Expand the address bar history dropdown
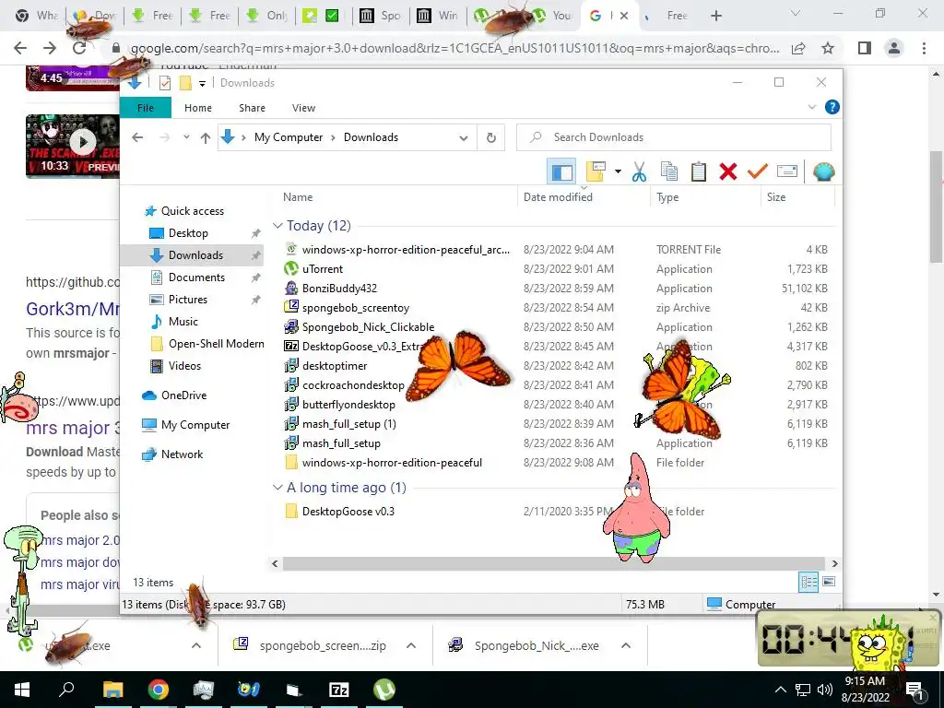Screen dimensions: 944x708 coord(464,138)
